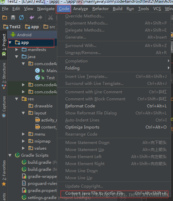Select the gradle.properties file

click(39, 191)
